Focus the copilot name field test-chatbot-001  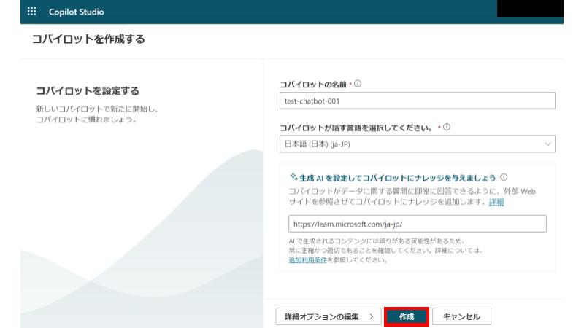(417, 101)
